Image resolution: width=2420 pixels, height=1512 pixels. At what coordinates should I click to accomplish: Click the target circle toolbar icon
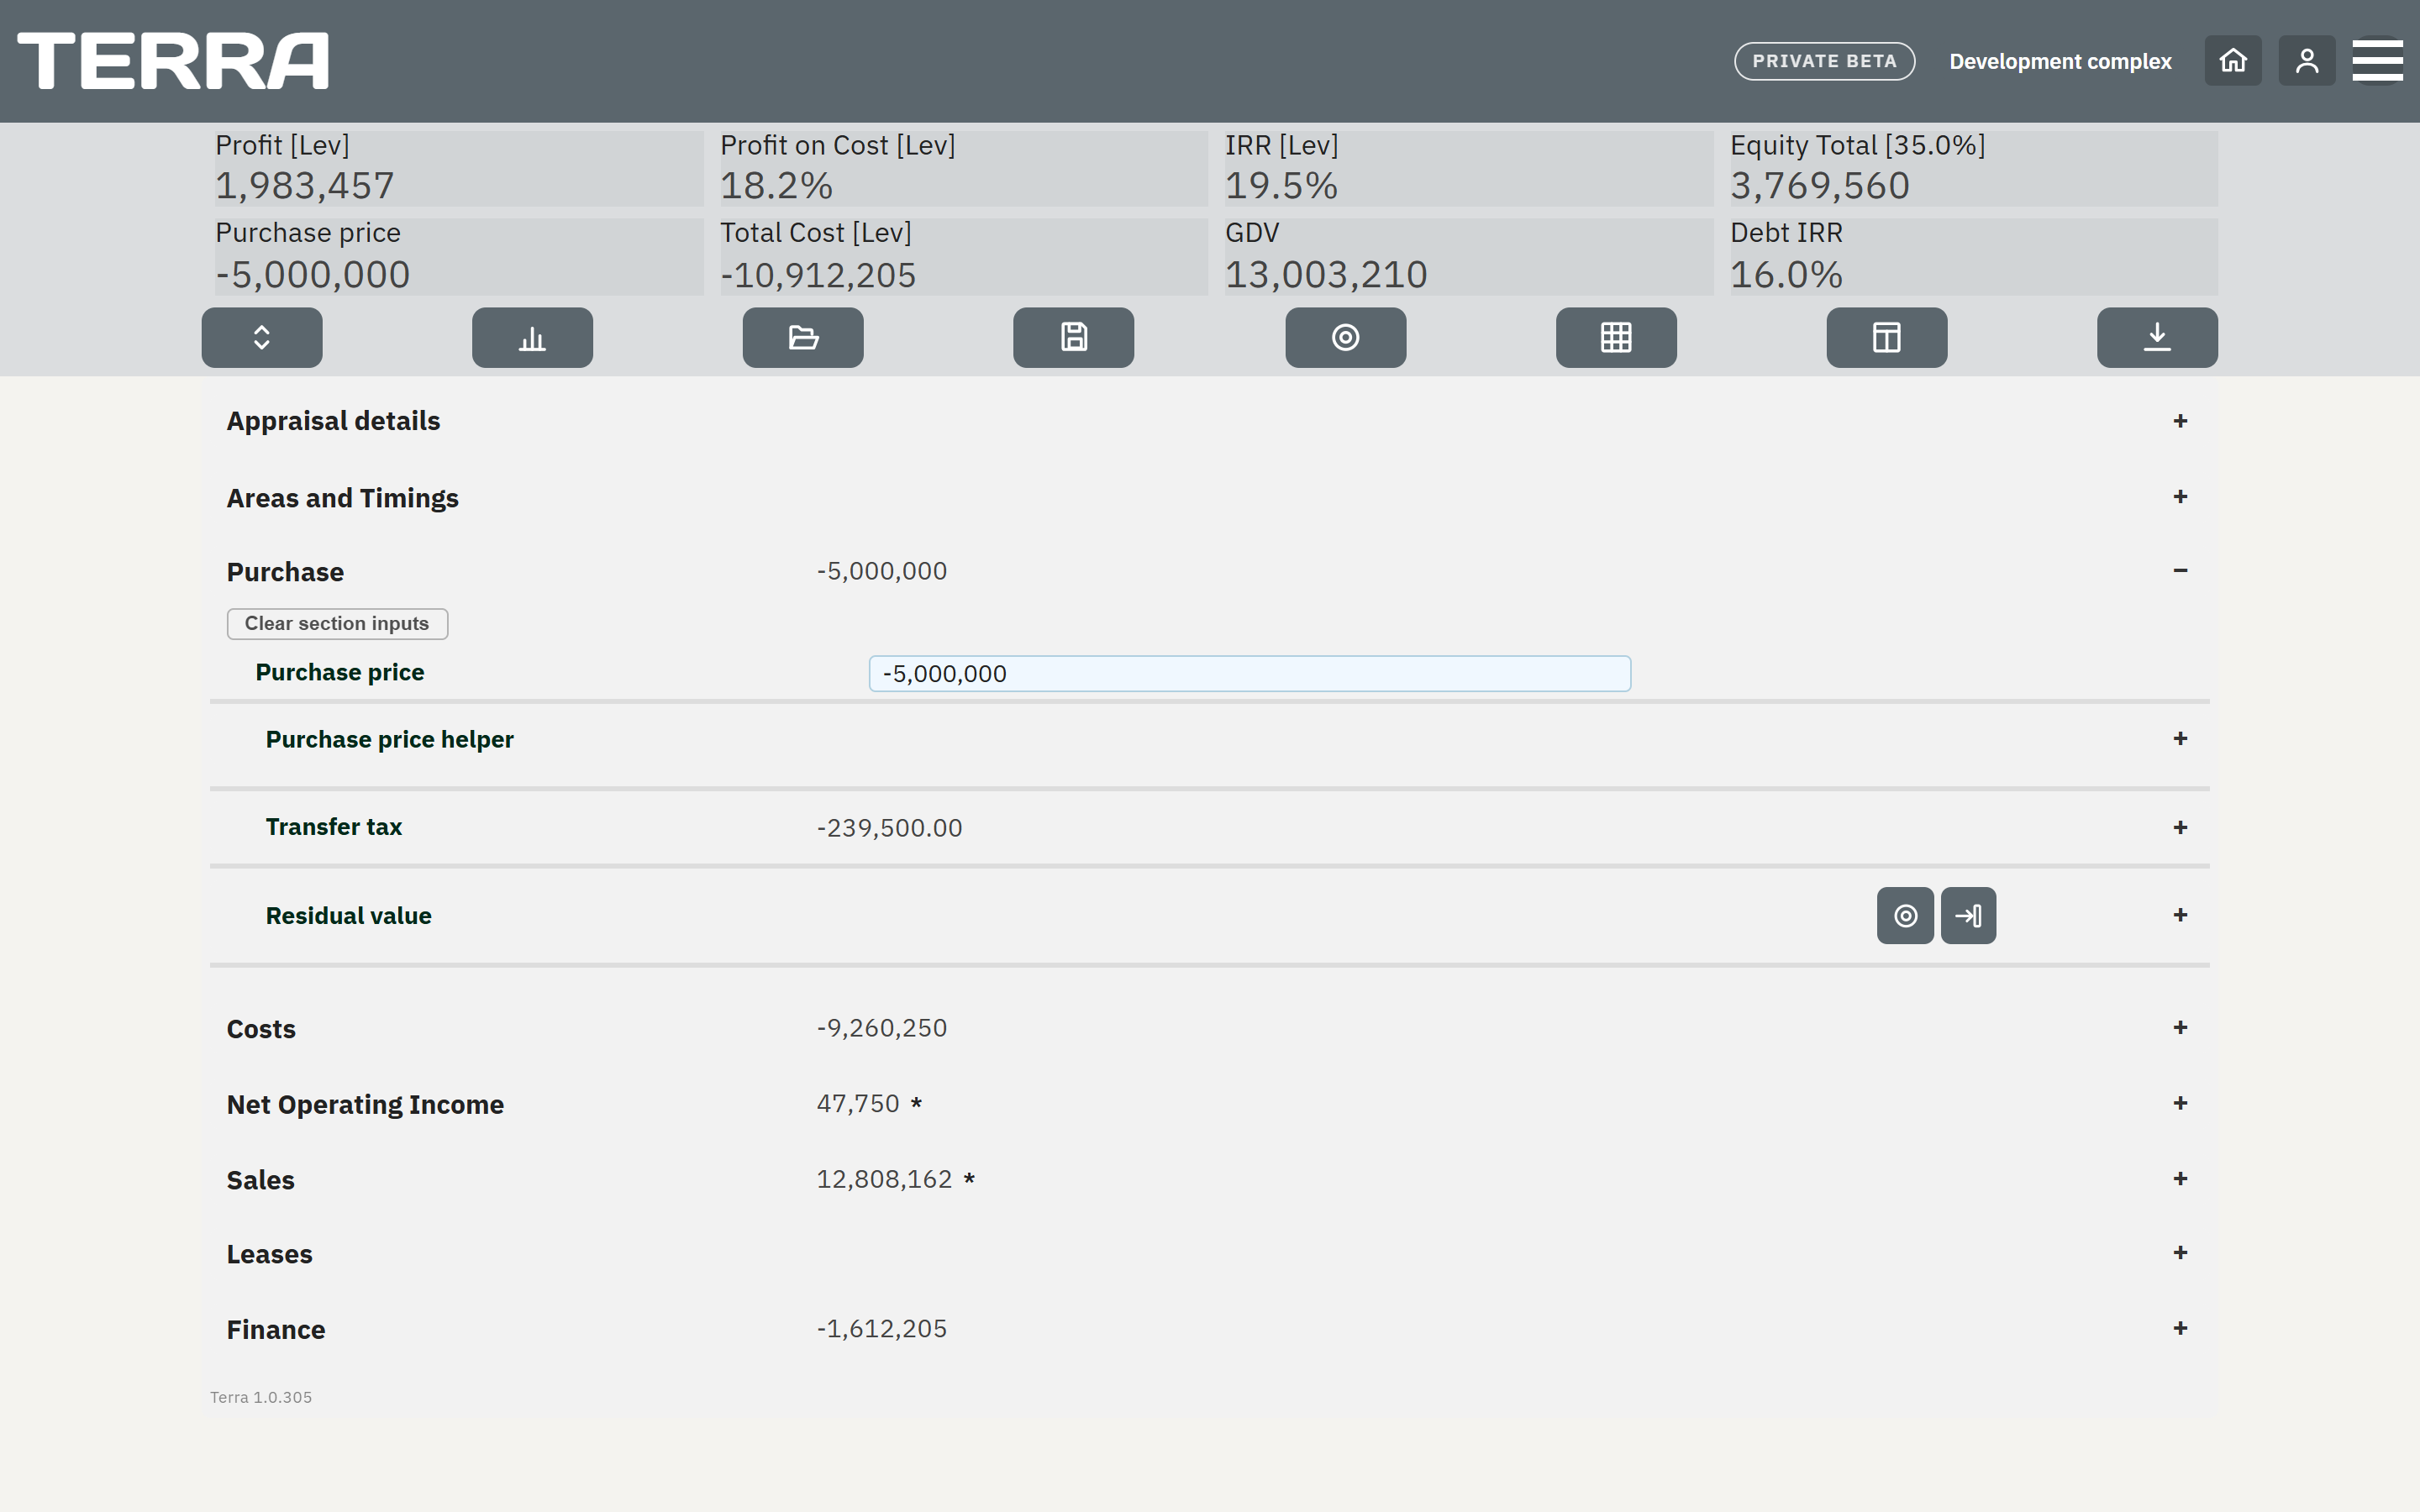click(x=1346, y=337)
